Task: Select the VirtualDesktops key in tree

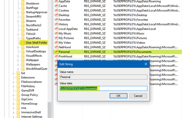Action: 36,51
